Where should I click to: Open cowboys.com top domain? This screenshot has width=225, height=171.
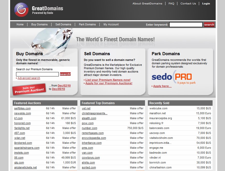[91, 158]
